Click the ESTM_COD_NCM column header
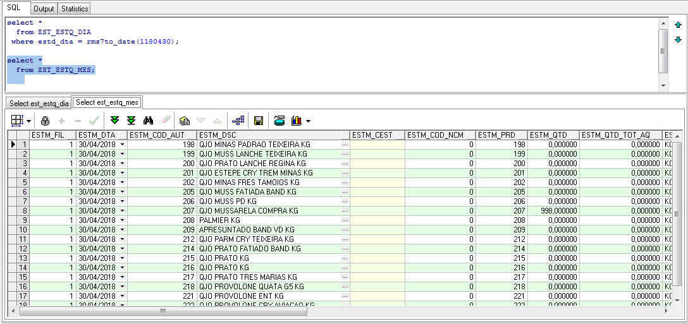Image resolution: width=688 pixels, height=324 pixels. pyautogui.click(x=440, y=135)
